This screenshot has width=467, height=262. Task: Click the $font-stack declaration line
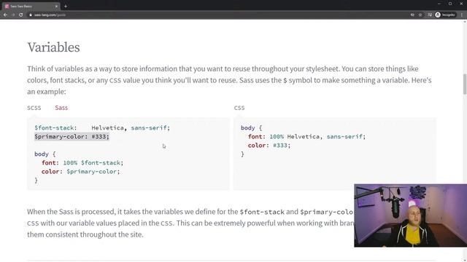click(102, 128)
